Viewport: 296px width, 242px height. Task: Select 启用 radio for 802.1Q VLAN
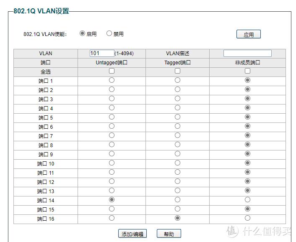82,33
